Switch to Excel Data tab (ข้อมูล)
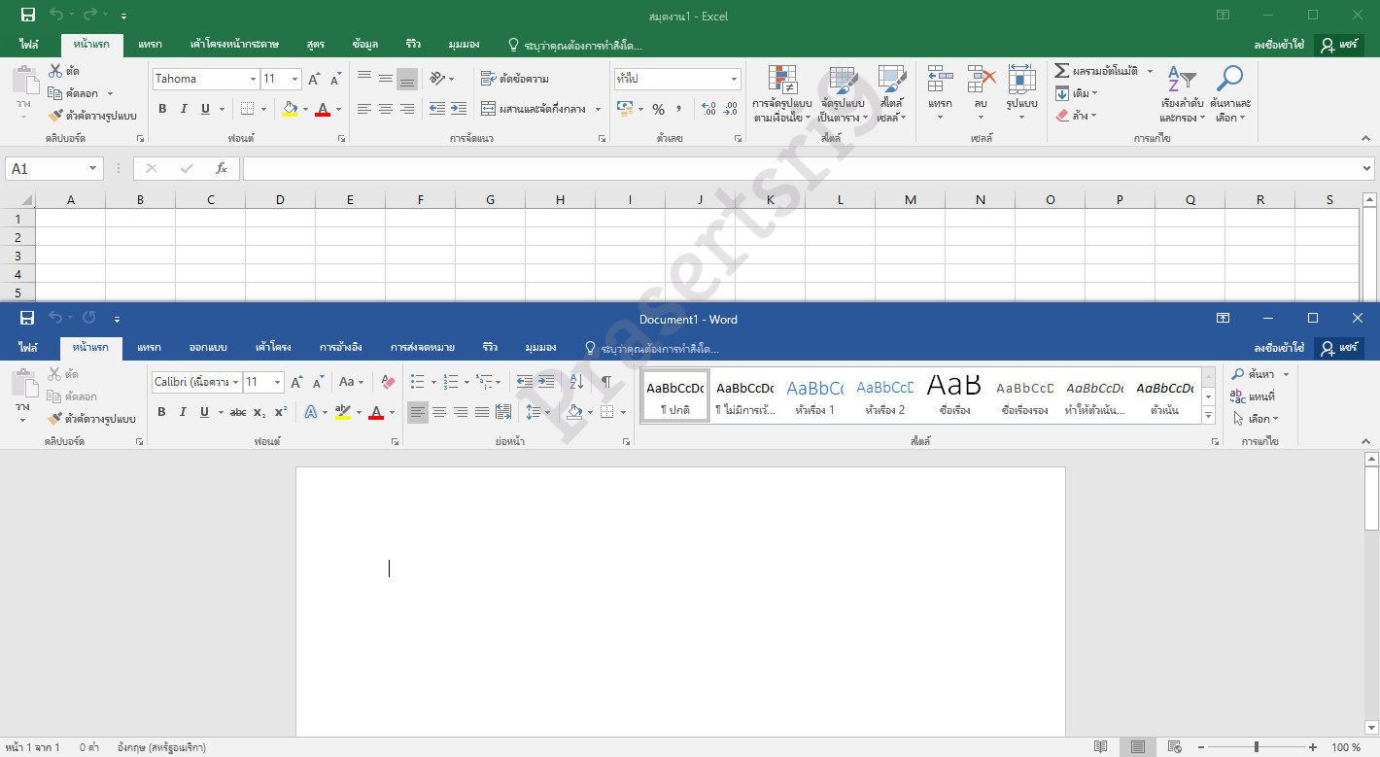The image size is (1380, 757). point(365,45)
